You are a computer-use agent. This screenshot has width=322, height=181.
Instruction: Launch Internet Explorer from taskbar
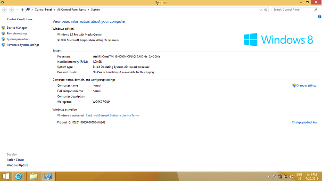click(18, 176)
